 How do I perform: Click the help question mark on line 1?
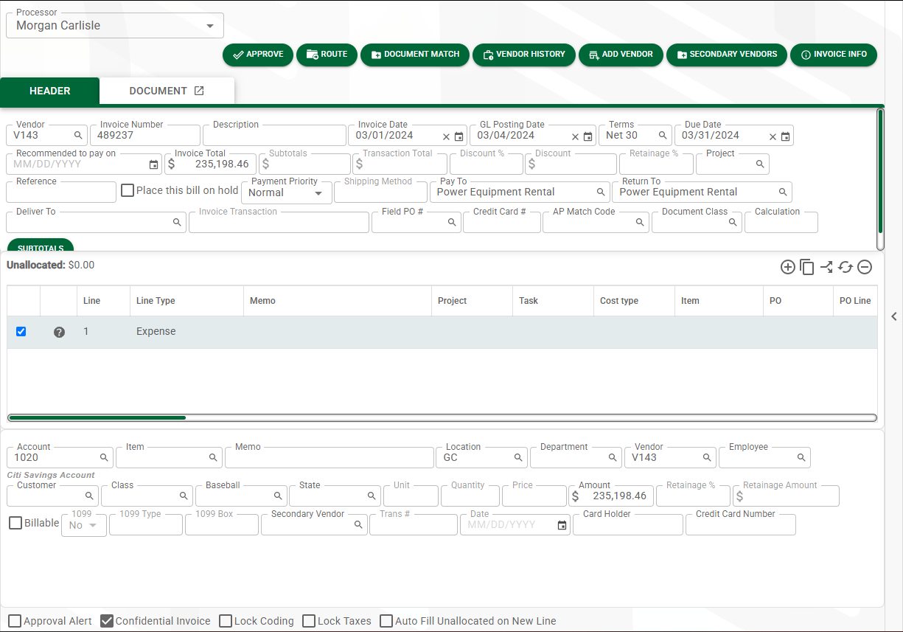pos(60,332)
